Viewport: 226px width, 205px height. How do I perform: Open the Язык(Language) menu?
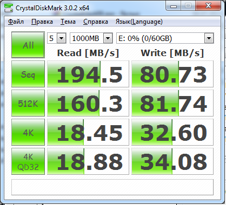click(x=139, y=22)
